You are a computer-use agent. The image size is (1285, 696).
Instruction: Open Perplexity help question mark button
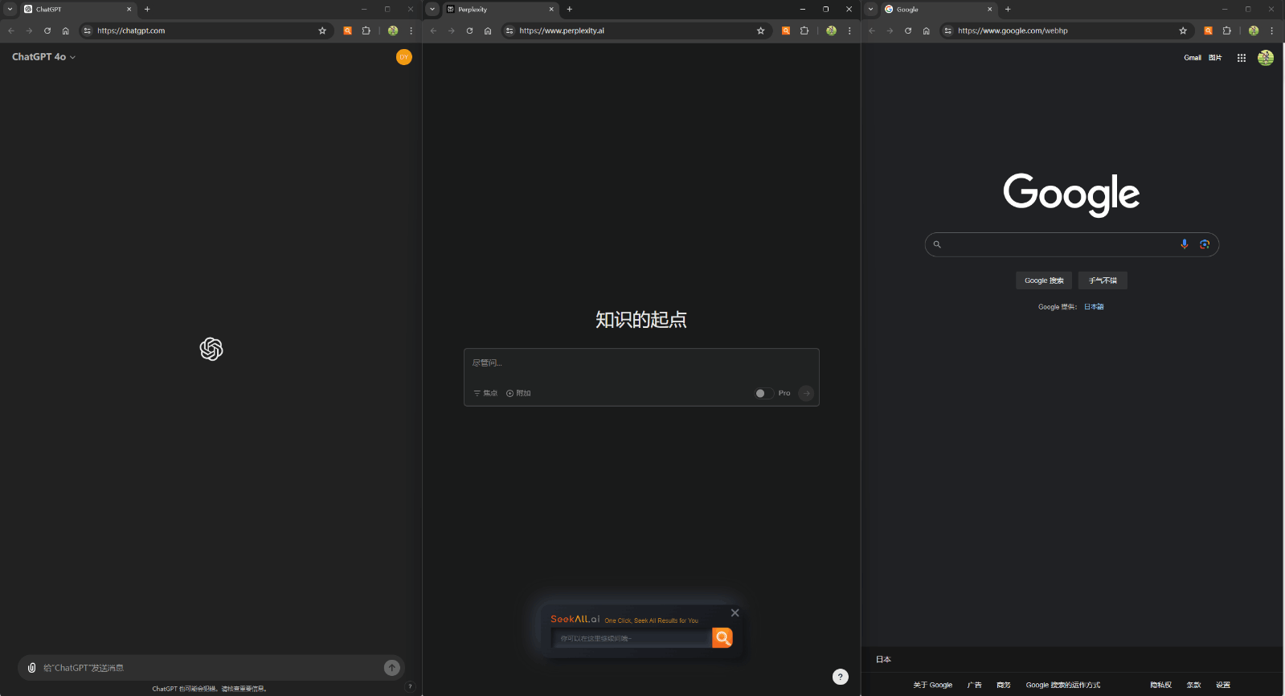tap(841, 677)
